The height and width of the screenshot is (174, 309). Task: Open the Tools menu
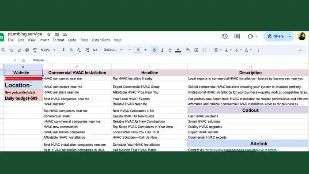click(84, 40)
